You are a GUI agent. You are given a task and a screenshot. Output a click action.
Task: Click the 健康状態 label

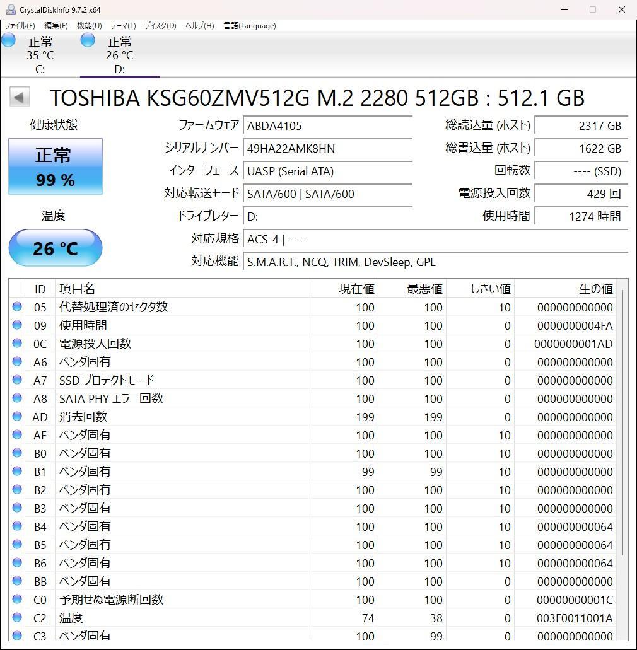pos(54,124)
